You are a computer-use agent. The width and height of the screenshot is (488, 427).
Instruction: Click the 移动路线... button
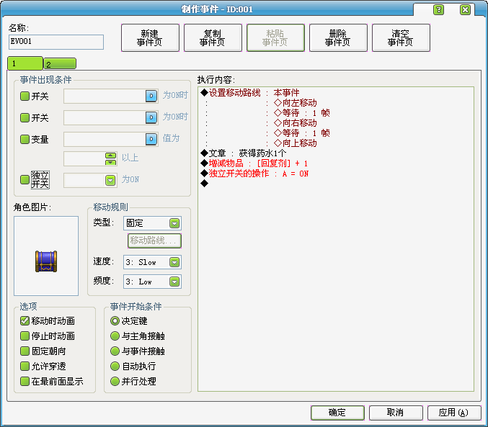(154, 241)
